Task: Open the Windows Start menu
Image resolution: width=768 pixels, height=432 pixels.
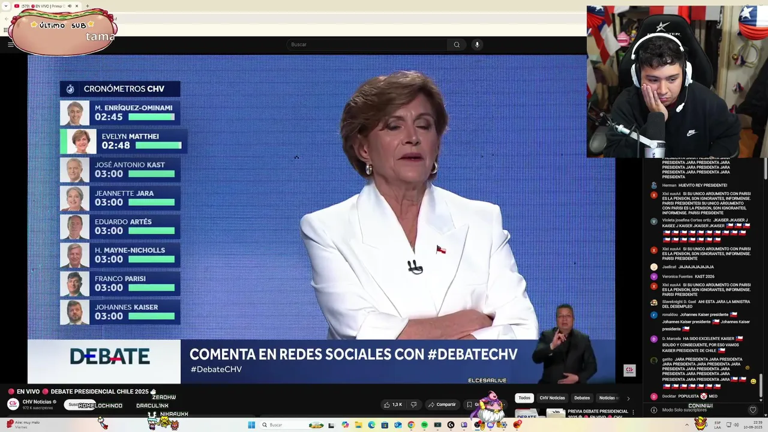Action: pyautogui.click(x=251, y=425)
